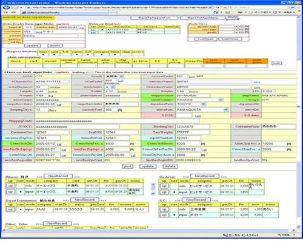Image resolution: width=303 pixels, height=241 pixels.
Task: Click the ChassisNo input field A110-1111111
Action: coord(52,81)
